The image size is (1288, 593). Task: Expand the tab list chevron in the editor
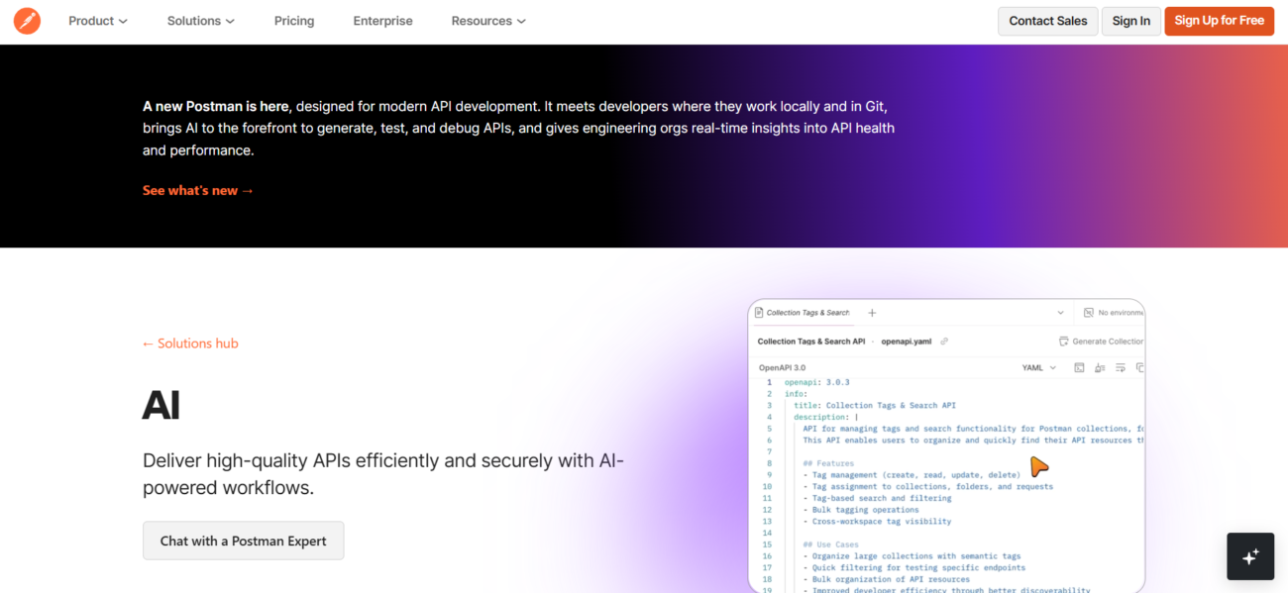(1060, 313)
